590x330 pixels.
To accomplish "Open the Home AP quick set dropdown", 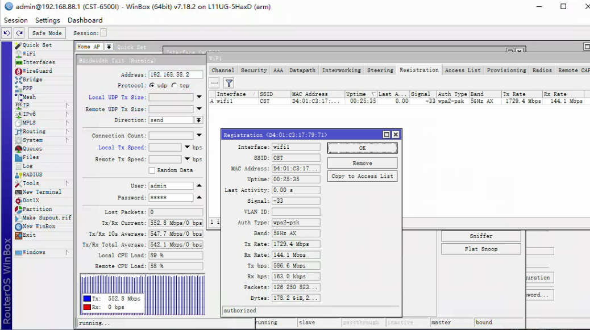I will pos(109,47).
